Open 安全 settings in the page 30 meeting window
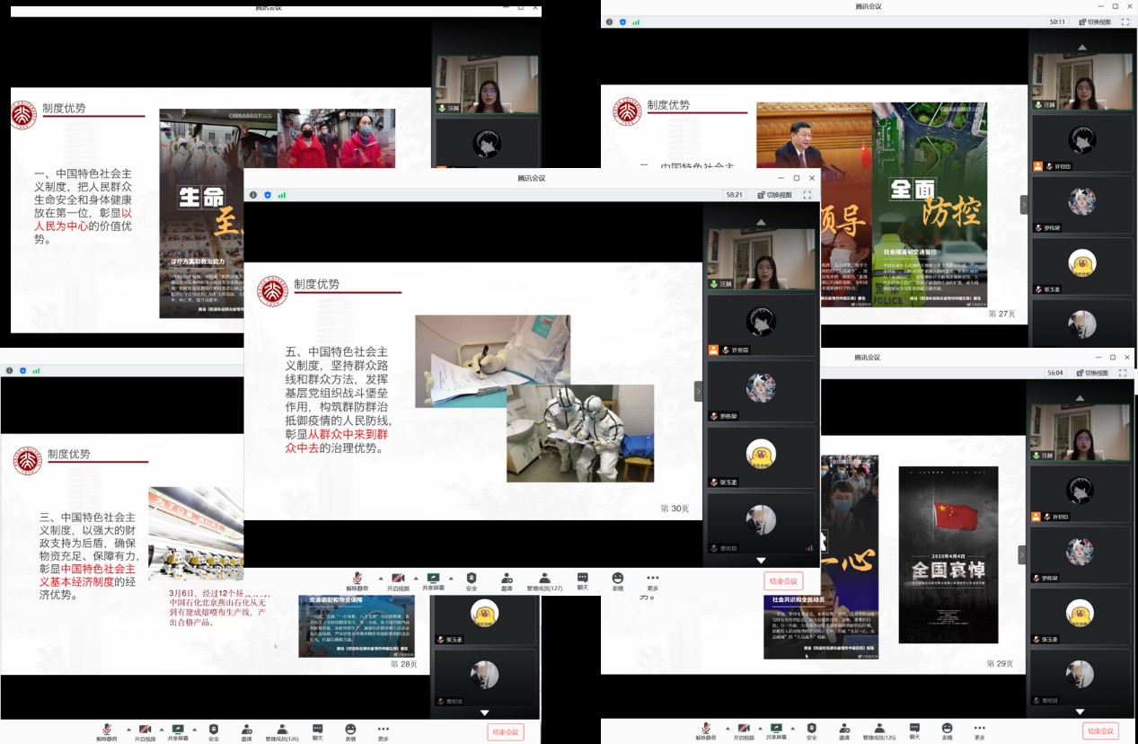This screenshot has height=744, width=1138. point(472,580)
